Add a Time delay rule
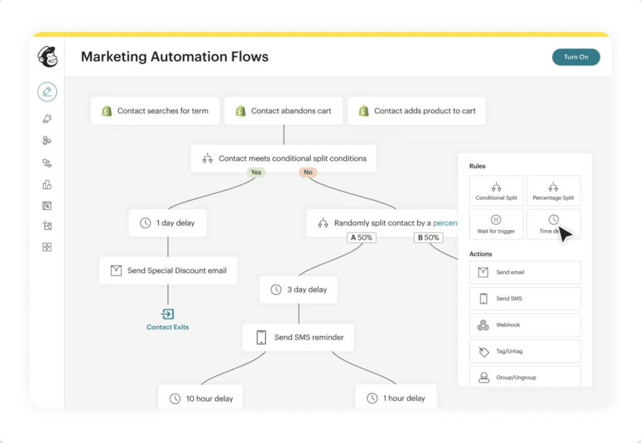Screen dimensions: 641x443 tap(553, 224)
